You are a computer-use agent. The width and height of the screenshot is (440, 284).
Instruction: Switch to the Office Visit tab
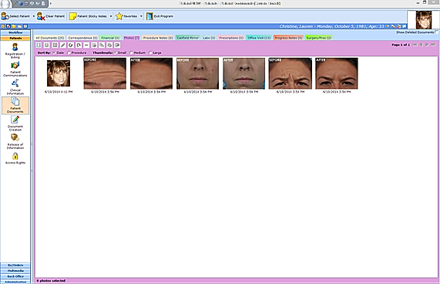259,38
